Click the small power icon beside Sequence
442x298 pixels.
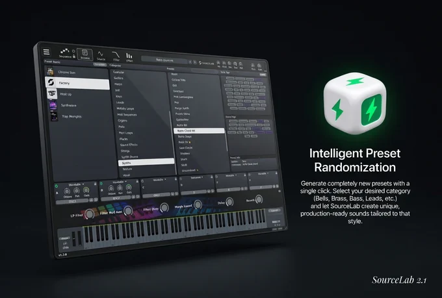pos(73,51)
